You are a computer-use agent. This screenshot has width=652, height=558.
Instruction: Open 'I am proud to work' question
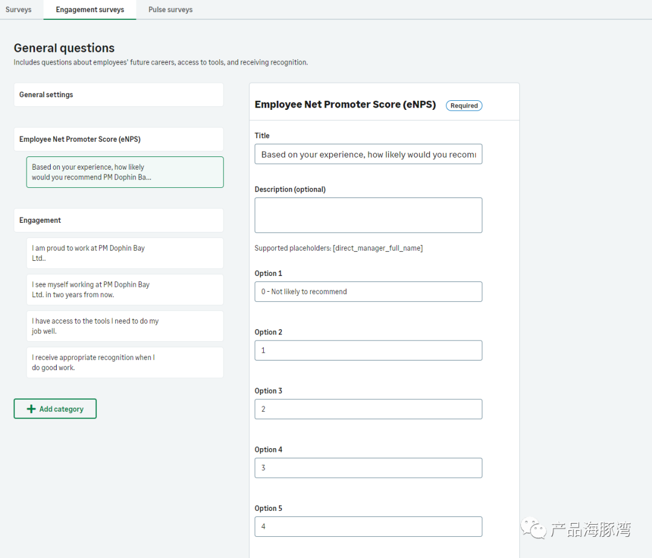(124, 253)
